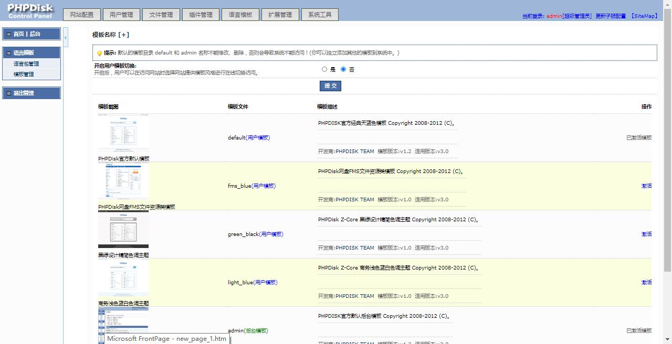Click the 'fms_blue(用户模板)' file name
The height and width of the screenshot is (344, 672).
tap(251, 186)
